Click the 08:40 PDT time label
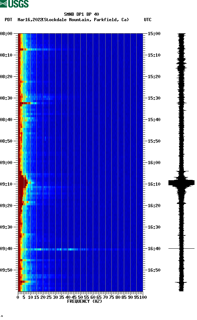Screen dimensions: 197x320 [6, 120]
